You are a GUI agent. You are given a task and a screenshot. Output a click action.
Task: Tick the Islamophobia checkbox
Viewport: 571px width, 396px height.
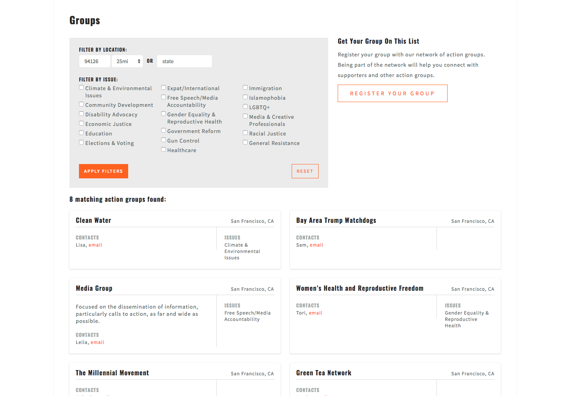coord(245,97)
